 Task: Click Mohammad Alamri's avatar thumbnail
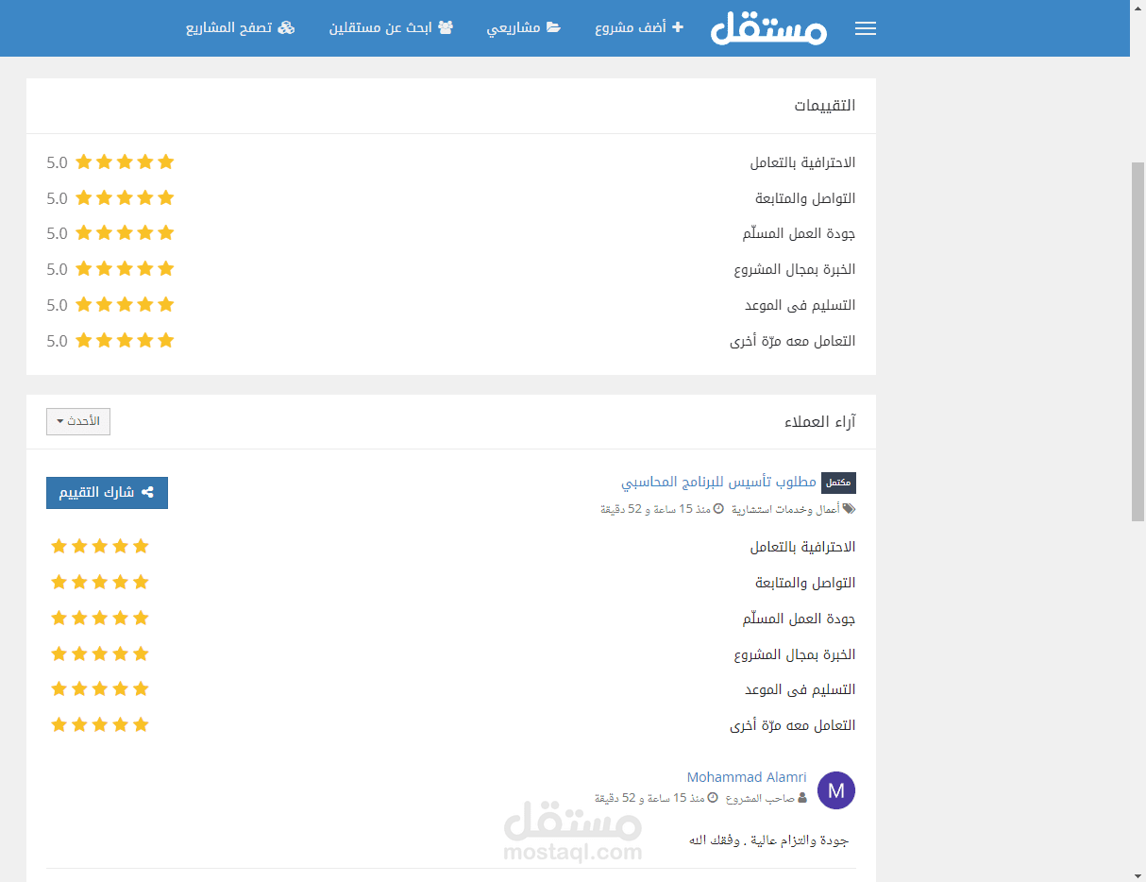coord(835,789)
